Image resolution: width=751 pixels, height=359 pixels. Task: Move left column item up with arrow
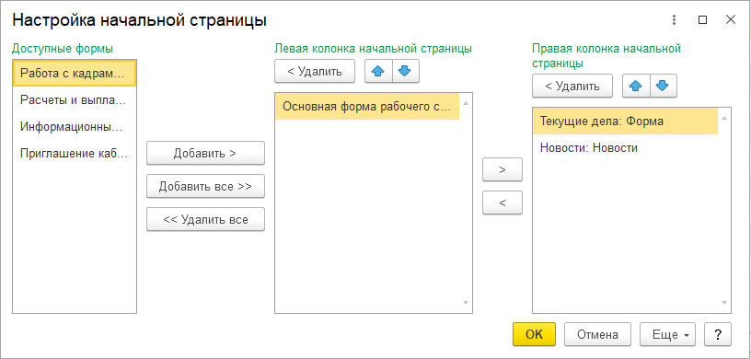point(378,72)
